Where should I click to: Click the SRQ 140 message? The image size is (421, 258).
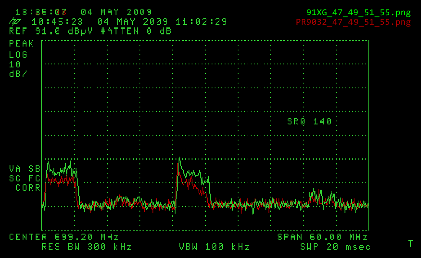tap(310, 121)
